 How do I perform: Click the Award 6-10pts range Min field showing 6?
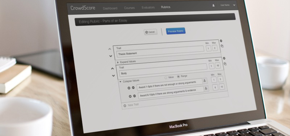[215, 88]
